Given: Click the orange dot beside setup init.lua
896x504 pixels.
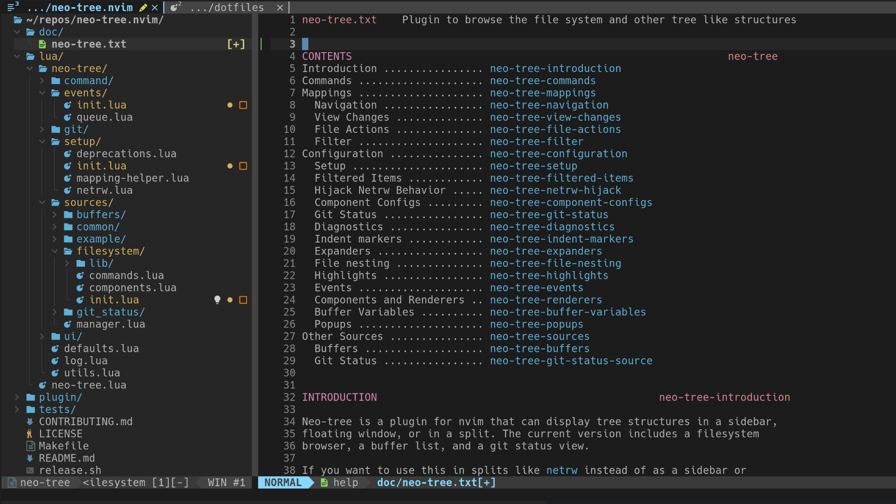Looking at the screenshot, I should (230, 166).
